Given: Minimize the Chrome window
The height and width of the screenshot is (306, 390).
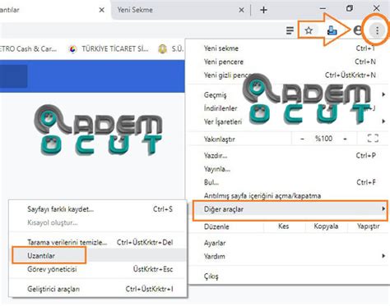Looking at the screenshot, I should click(x=323, y=9).
